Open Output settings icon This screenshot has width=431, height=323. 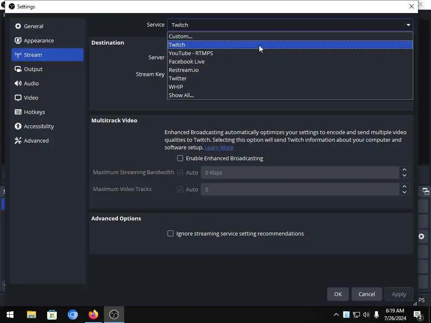[x=18, y=69]
